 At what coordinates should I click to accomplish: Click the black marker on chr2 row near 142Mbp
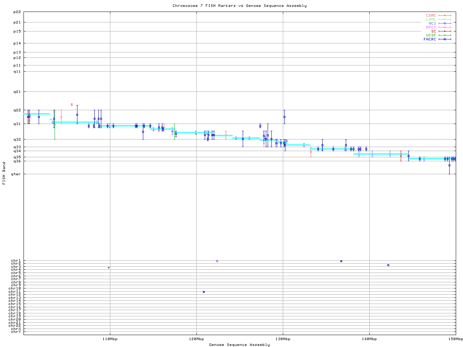pos(388,265)
